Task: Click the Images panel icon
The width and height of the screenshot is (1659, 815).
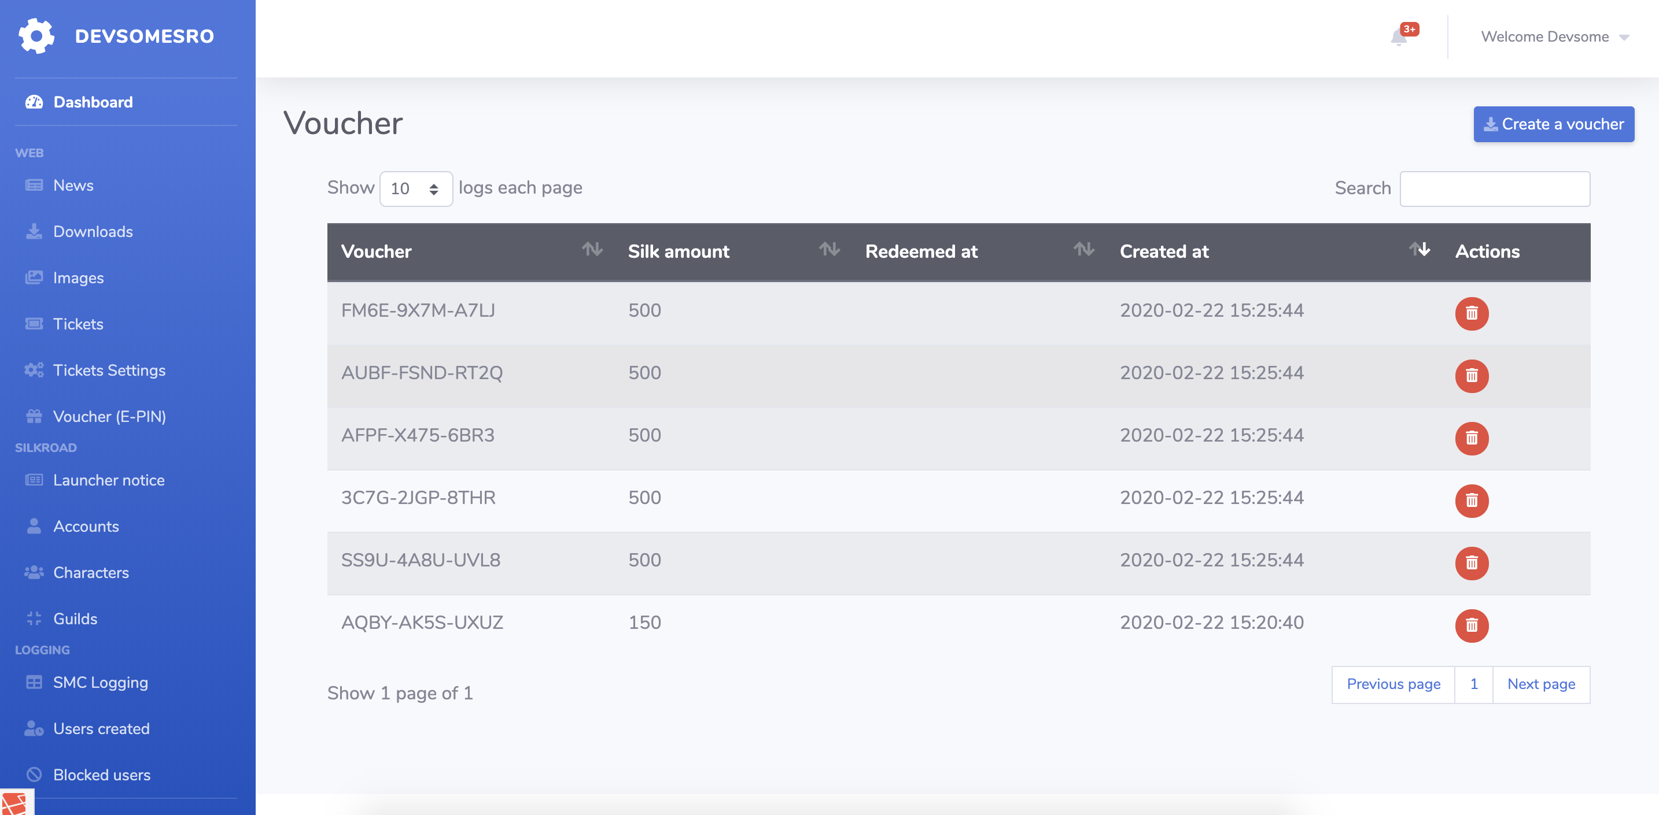Action: (x=34, y=277)
